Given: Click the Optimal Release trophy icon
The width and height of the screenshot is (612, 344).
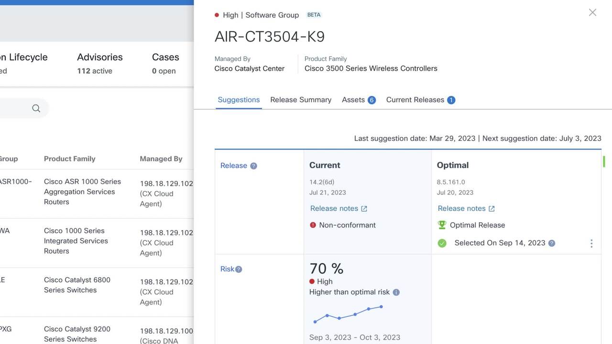Looking at the screenshot, I should click(x=442, y=225).
